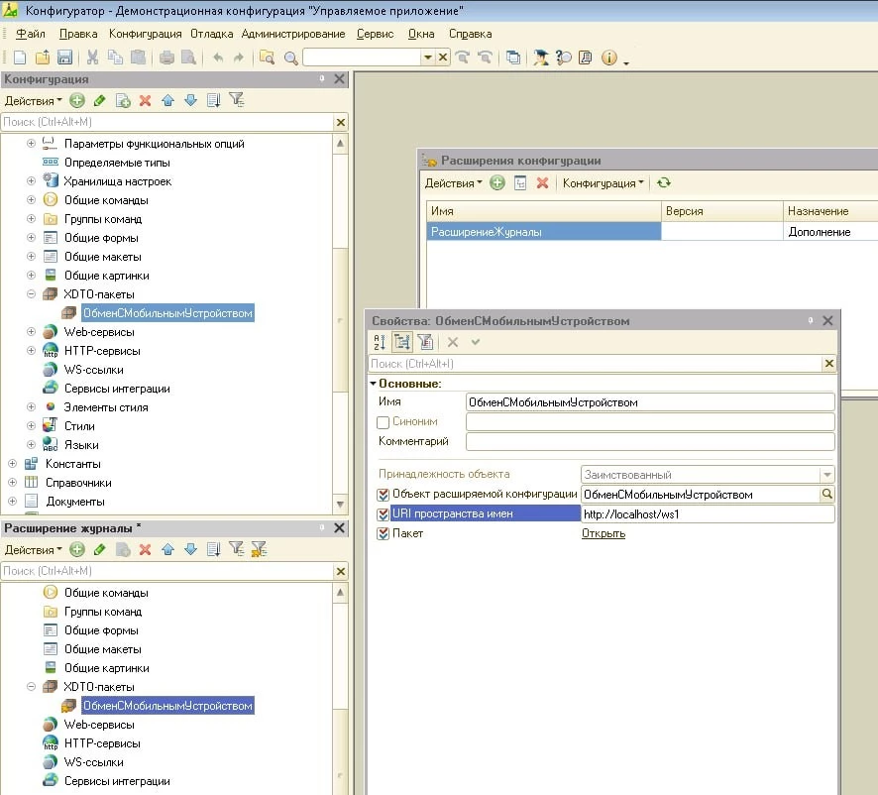Open the Конфигурация dropdown in extensions window

(x=604, y=183)
